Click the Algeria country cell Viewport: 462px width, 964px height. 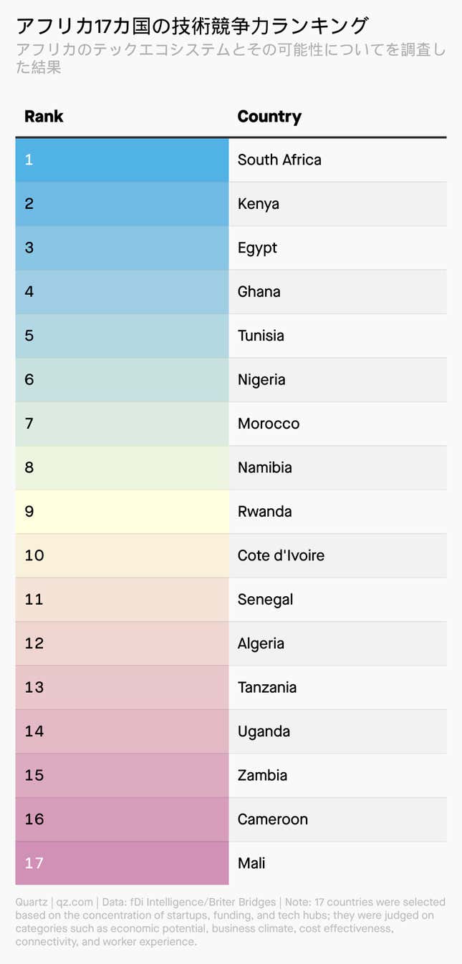click(337, 644)
